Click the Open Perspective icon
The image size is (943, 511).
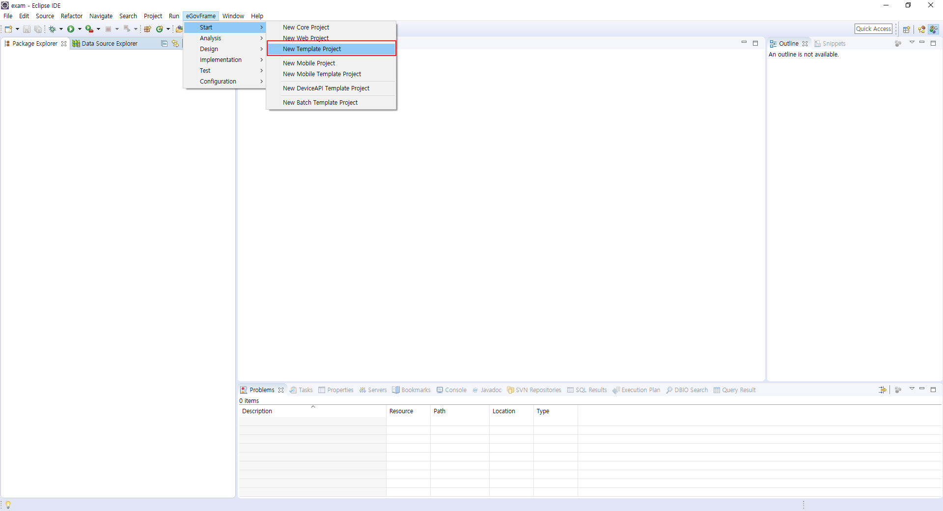click(x=906, y=29)
